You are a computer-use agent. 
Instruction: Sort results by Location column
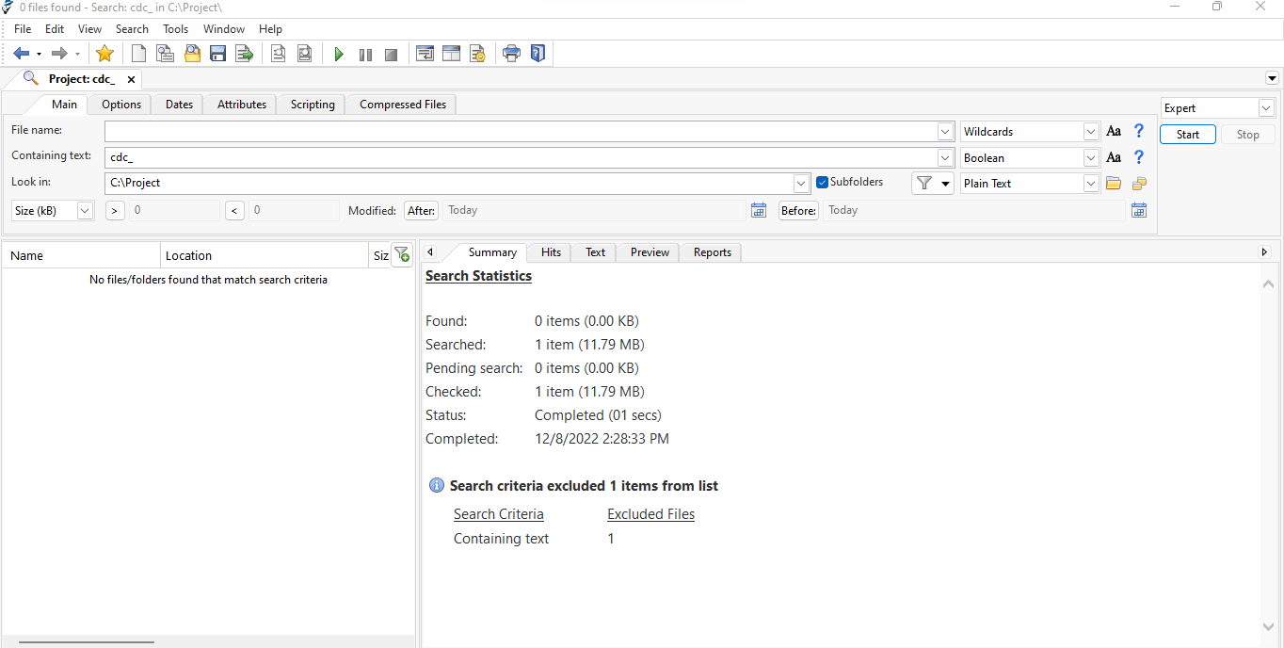265,255
